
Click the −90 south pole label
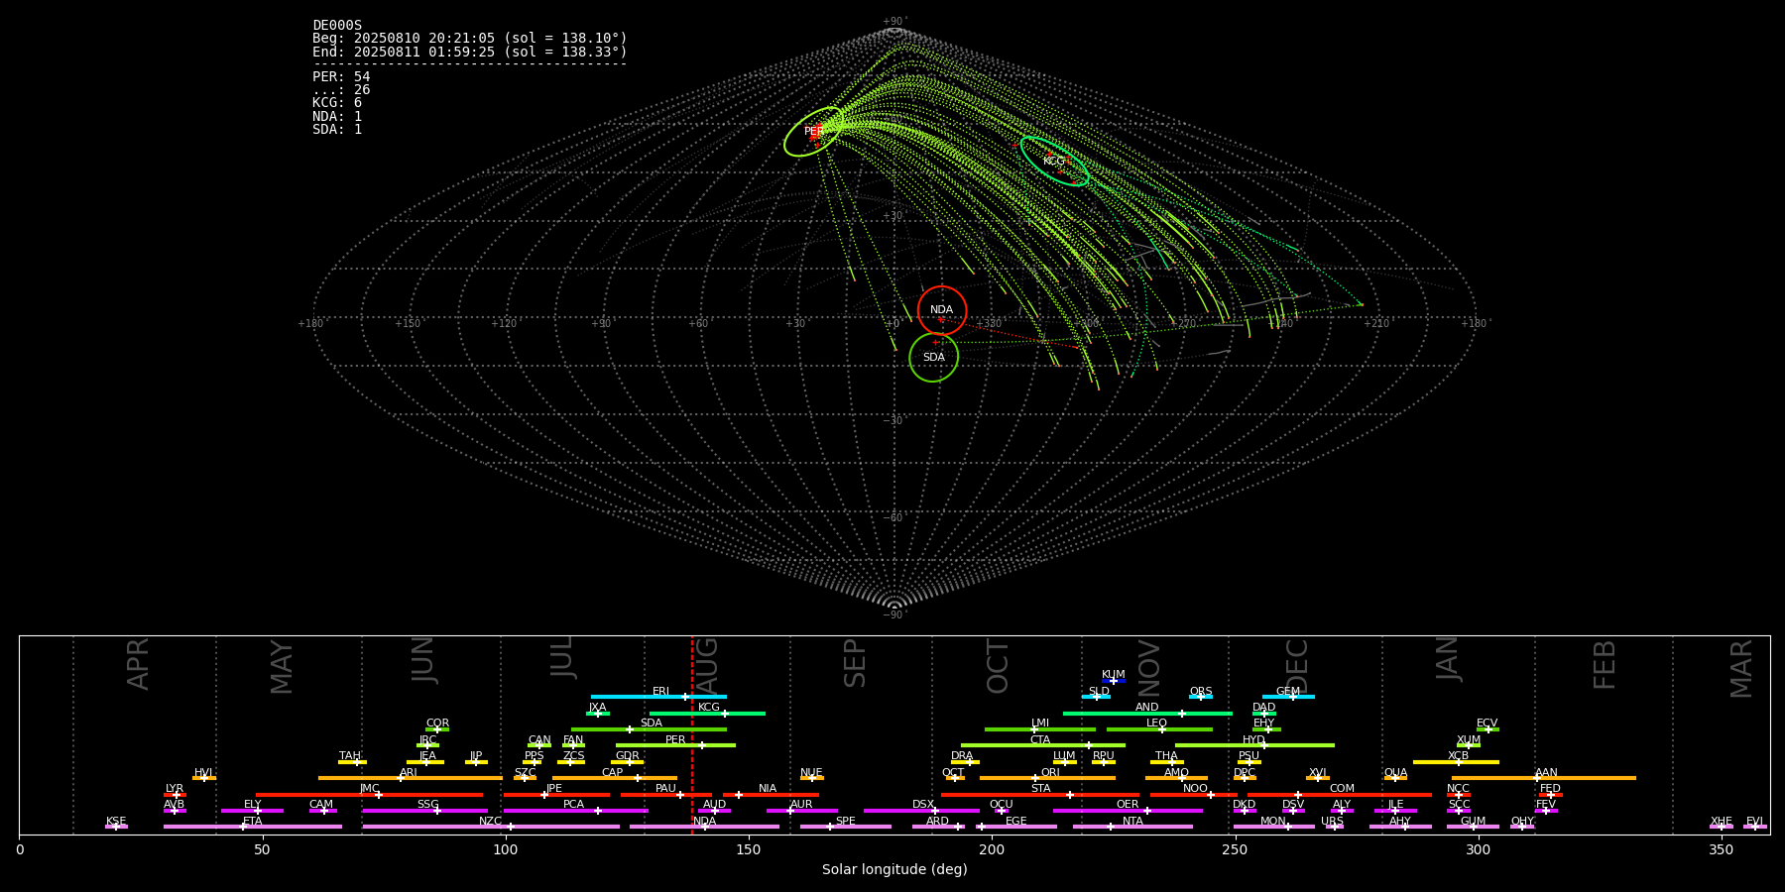(x=893, y=614)
